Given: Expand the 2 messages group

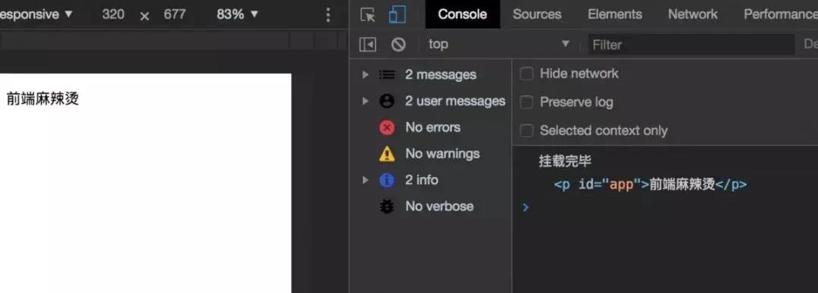Looking at the screenshot, I should coord(365,74).
